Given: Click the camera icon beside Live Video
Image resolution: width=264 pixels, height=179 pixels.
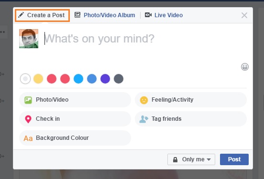Looking at the screenshot, I should pos(148,15).
